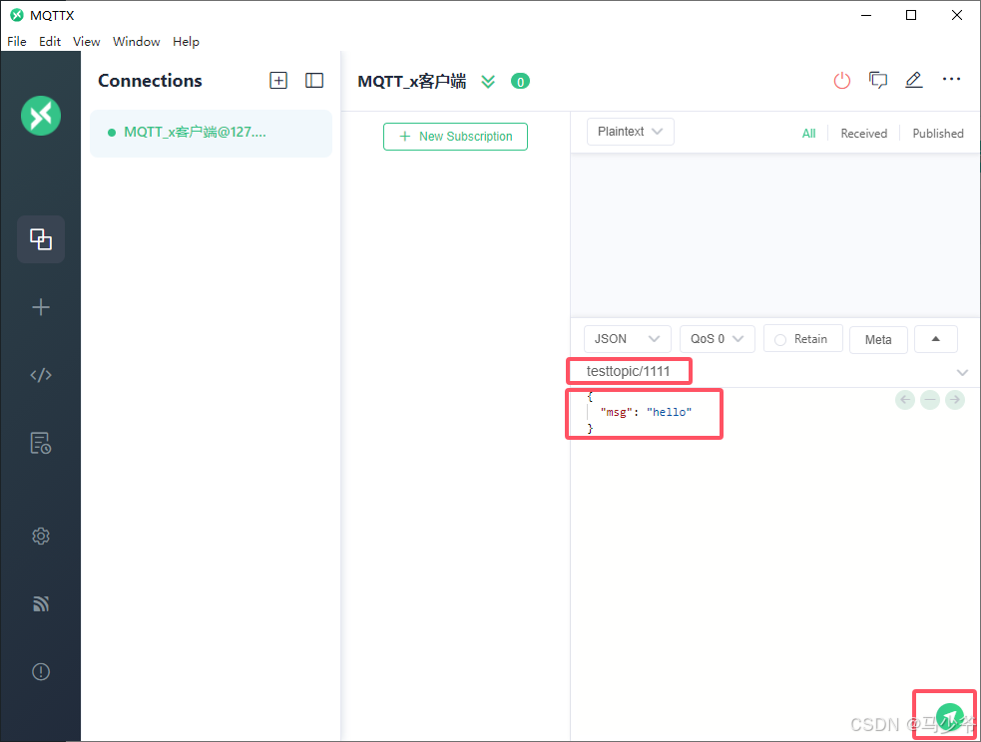The image size is (981, 742).
Task: Open the Connections page icon in sidebar
Action: [x=41, y=239]
